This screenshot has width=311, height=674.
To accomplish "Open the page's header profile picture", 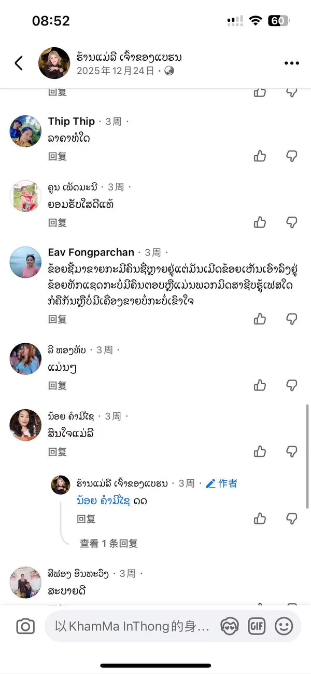I will [x=54, y=63].
